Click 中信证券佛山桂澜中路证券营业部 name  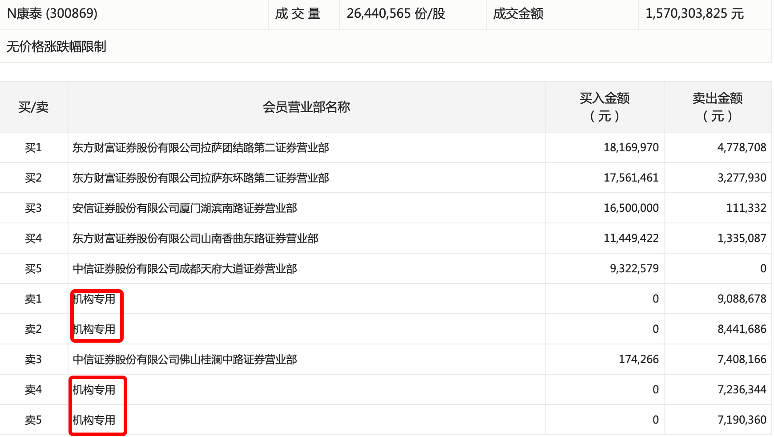tap(185, 359)
